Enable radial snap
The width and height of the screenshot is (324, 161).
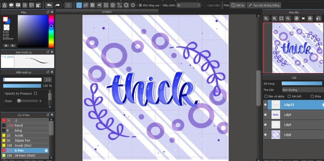point(106,5)
